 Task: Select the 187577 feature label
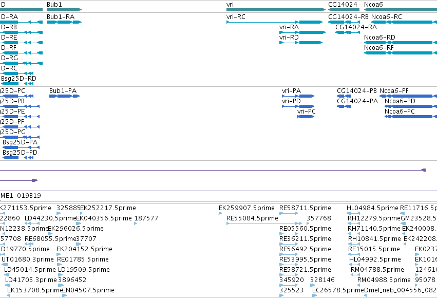click(146, 218)
